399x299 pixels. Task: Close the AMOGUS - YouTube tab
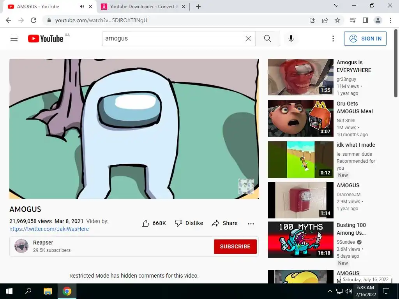[x=90, y=7]
